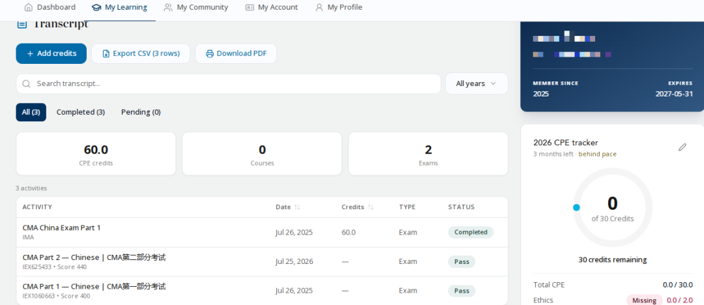
Task: Click Export CSV (3 rows) button
Action: 141,53
